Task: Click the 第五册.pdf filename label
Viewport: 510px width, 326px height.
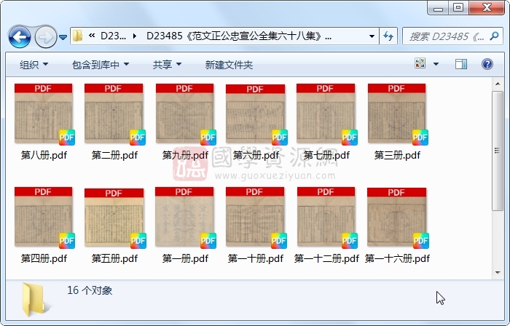Action: [x=114, y=258]
